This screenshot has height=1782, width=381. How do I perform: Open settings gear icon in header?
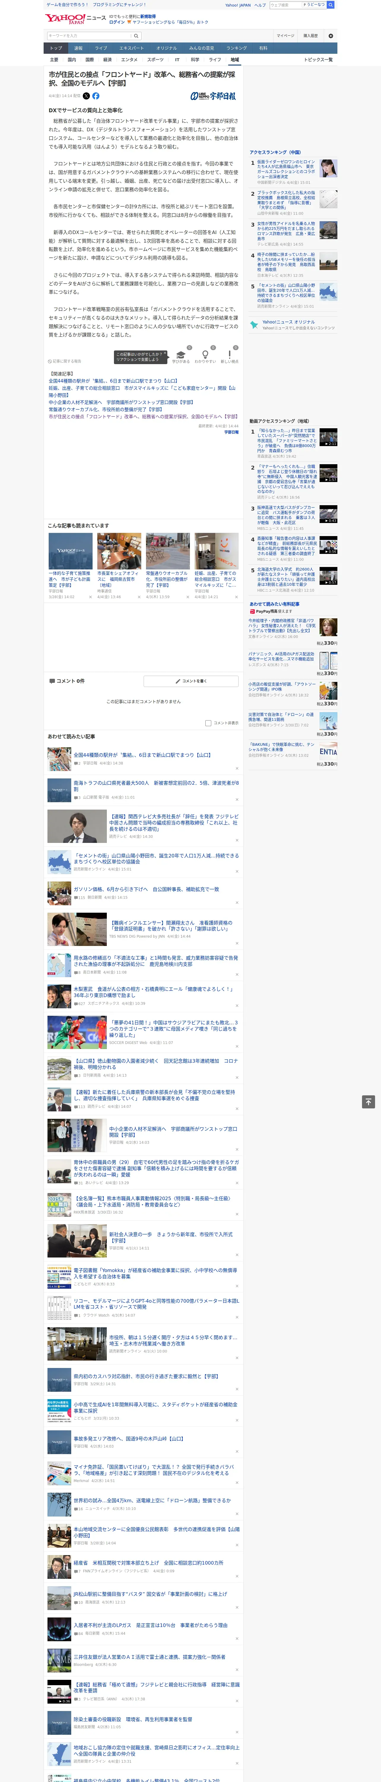click(x=331, y=36)
